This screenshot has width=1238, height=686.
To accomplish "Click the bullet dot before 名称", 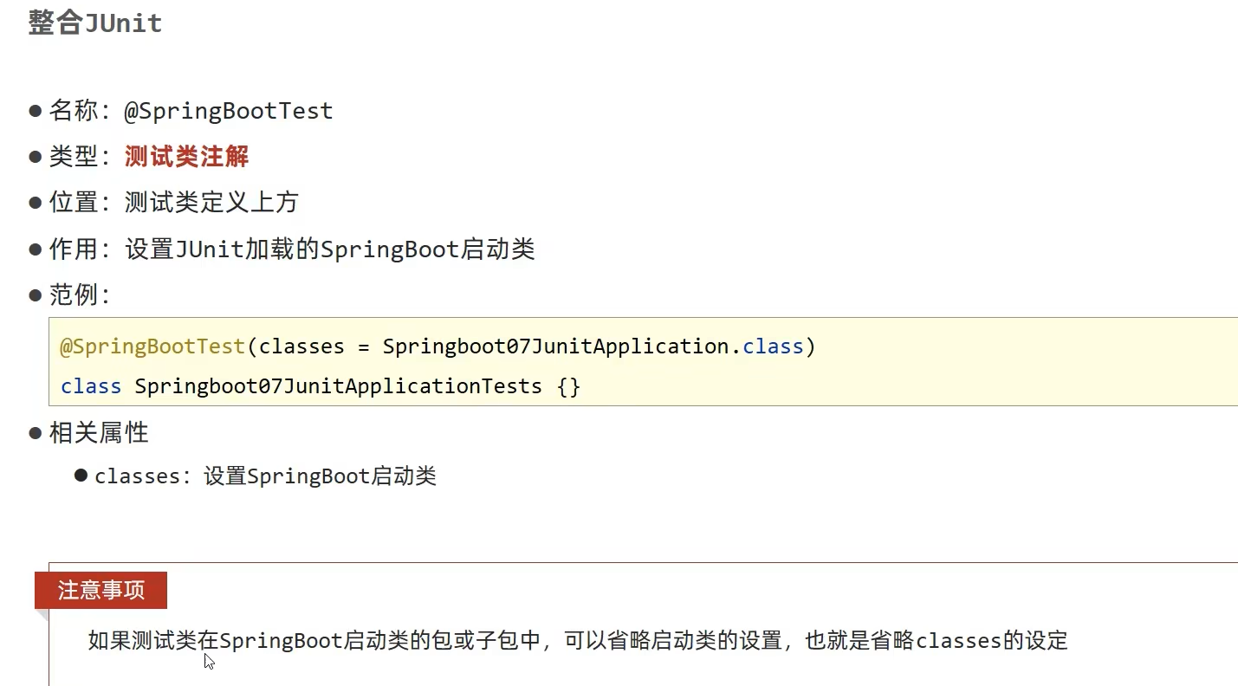I will (36, 111).
